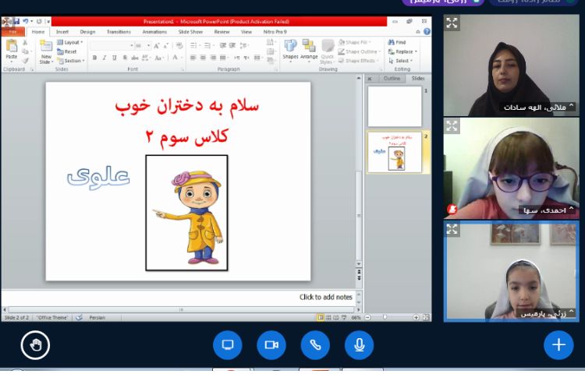Open the Shapes gallery dropdown
585x374 pixels.
pyautogui.click(x=290, y=51)
